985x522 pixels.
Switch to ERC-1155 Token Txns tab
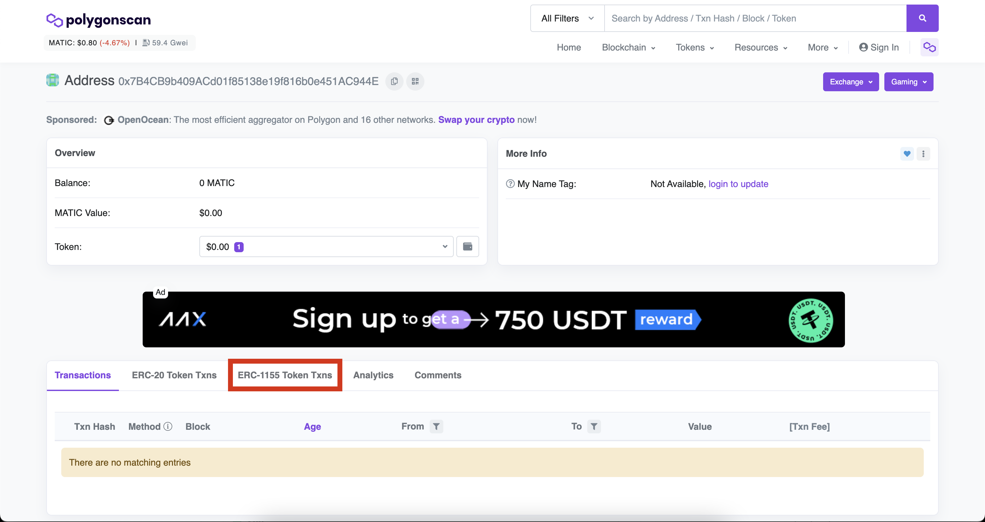tap(285, 375)
